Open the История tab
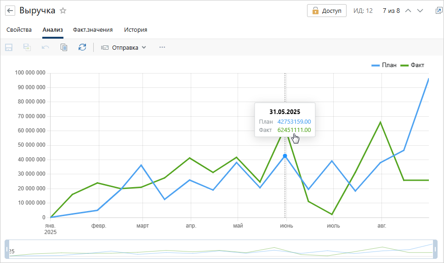The height and width of the screenshot is (263, 444). click(x=136, y=30)
